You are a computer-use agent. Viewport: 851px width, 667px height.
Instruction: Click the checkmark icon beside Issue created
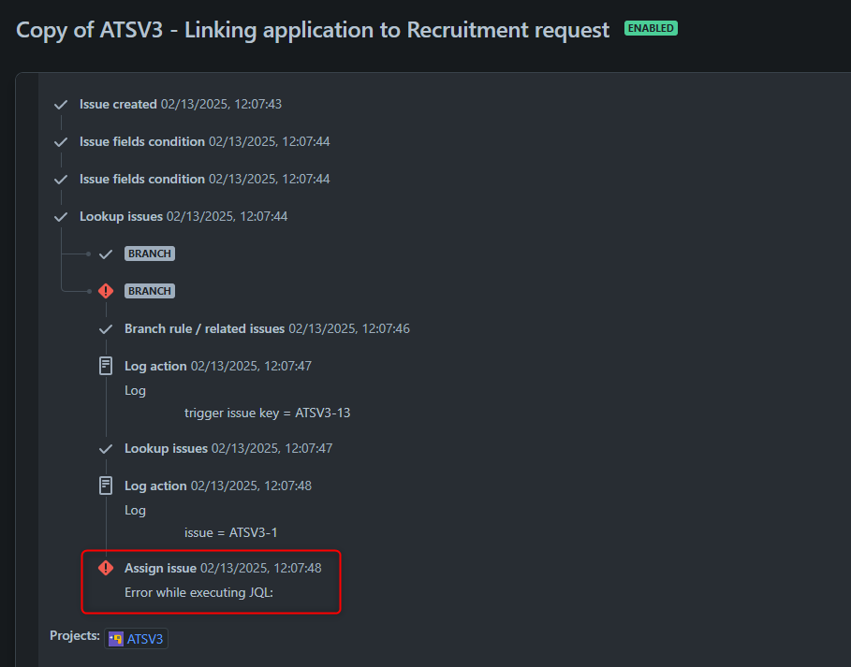tap(61, 105)
